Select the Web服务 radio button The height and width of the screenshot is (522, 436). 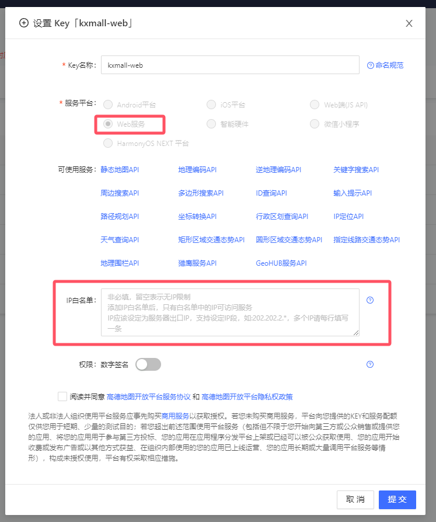click(x=108, y=124)
